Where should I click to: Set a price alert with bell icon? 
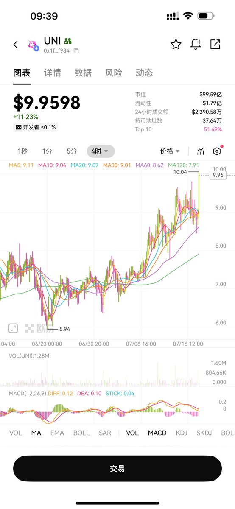196,44
